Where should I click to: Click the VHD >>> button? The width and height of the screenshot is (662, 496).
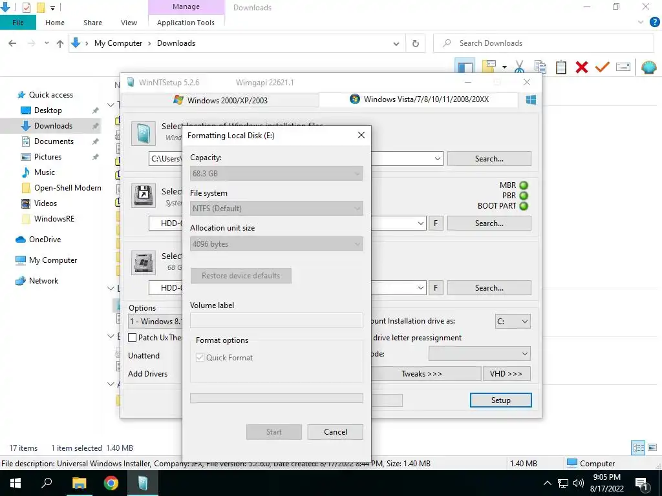(x=506, y=374)
